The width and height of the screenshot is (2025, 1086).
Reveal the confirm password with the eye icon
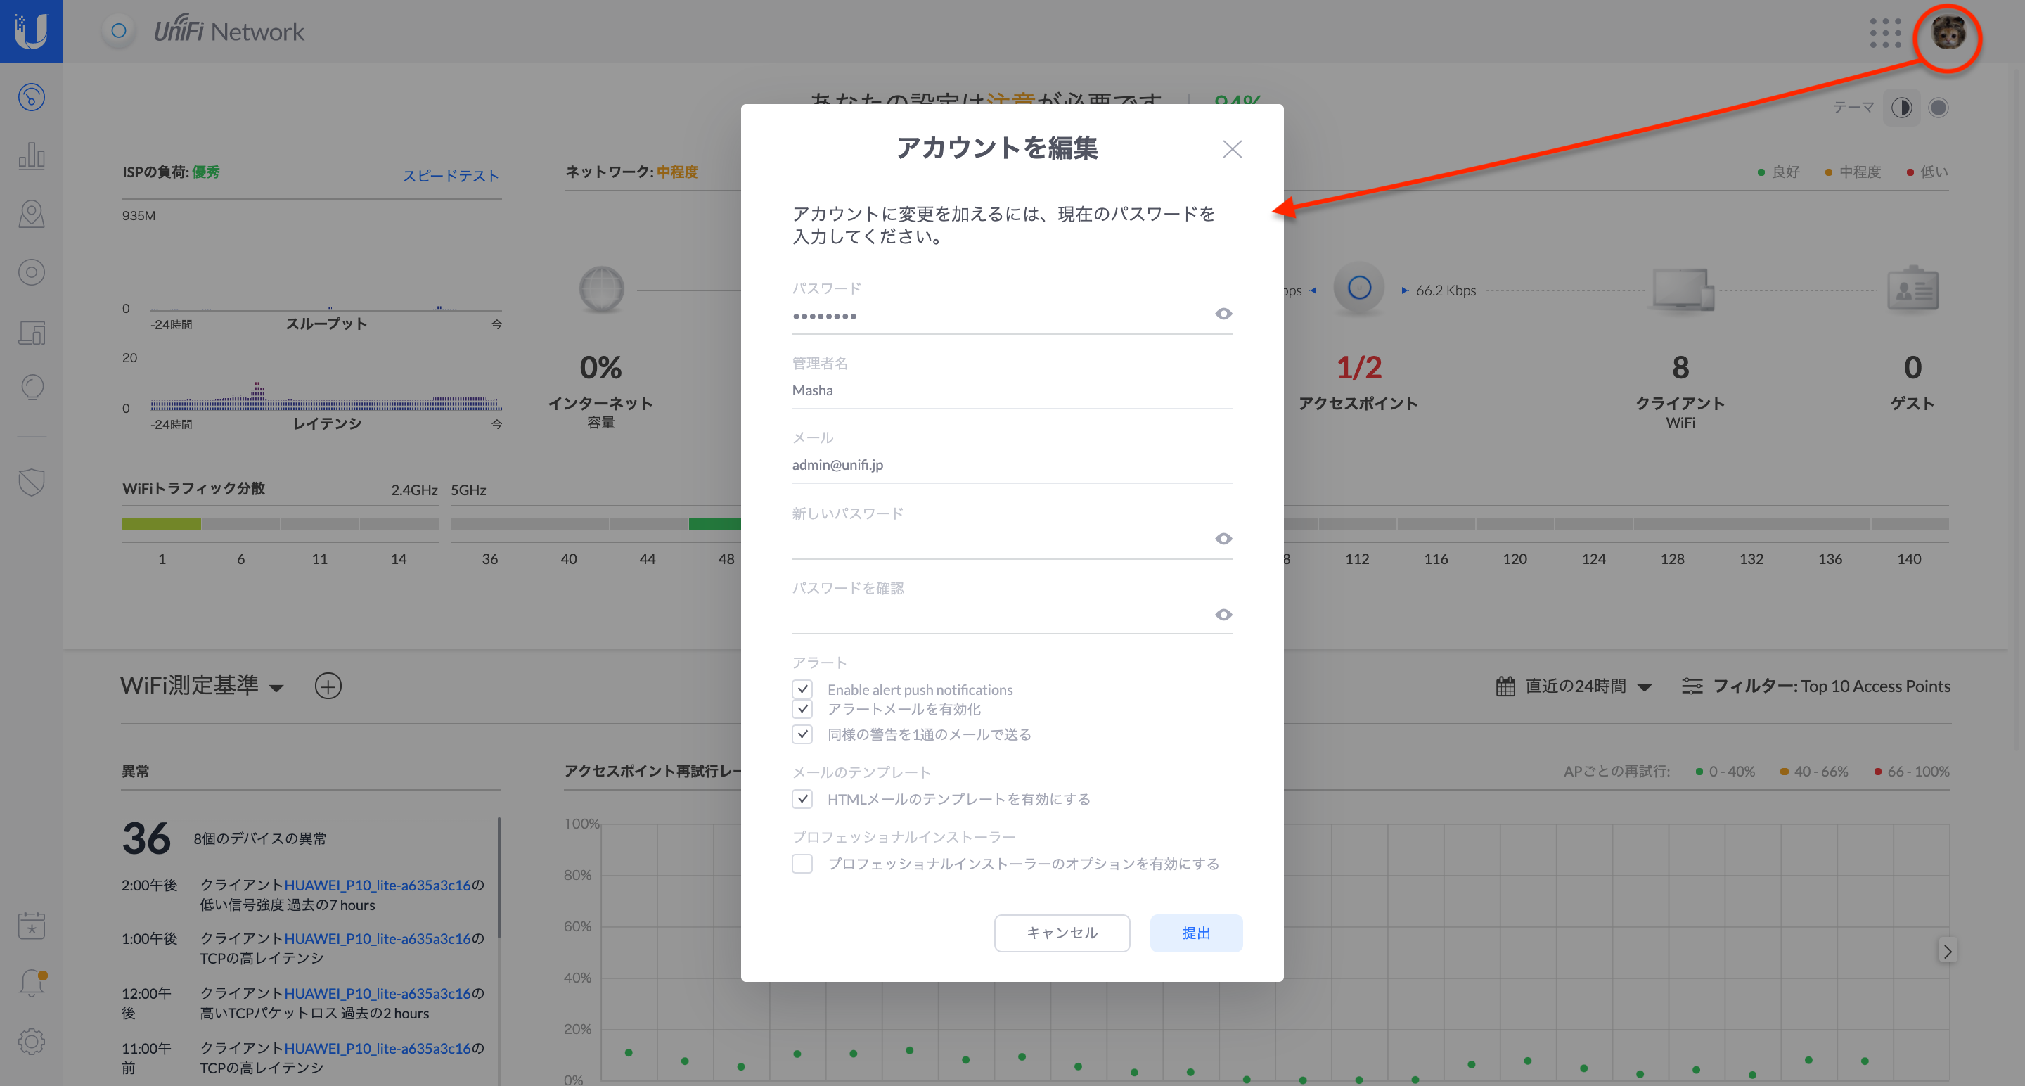coord(1223,614)
